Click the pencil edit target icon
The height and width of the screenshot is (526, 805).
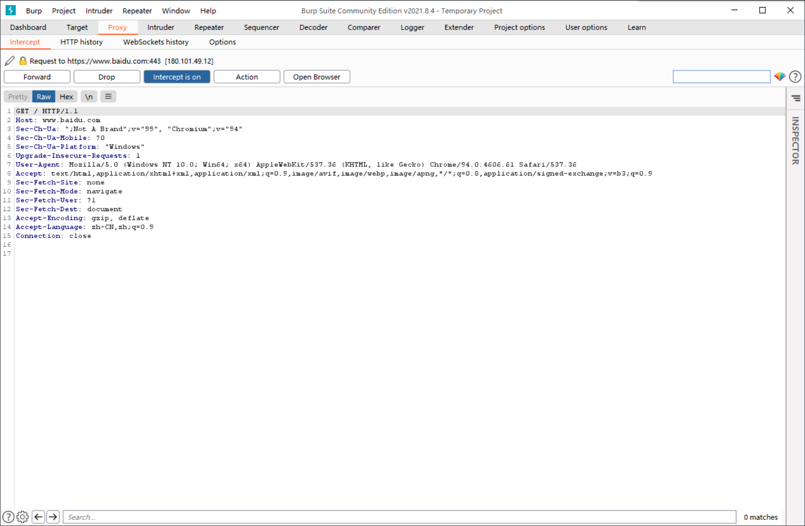pos(10,61)
